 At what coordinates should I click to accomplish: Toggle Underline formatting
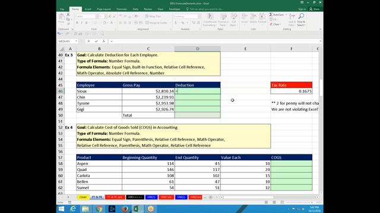[x=86, y=22]
